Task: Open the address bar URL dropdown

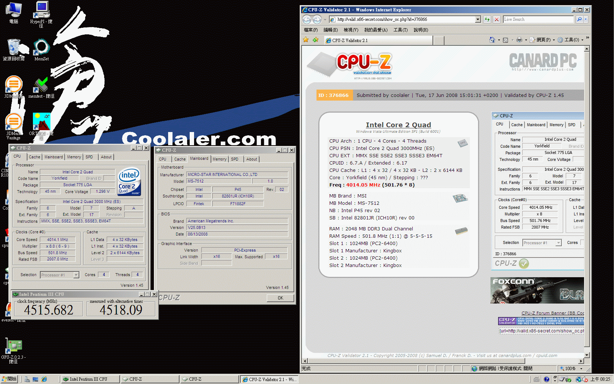Action: click(x=478, y=19)
